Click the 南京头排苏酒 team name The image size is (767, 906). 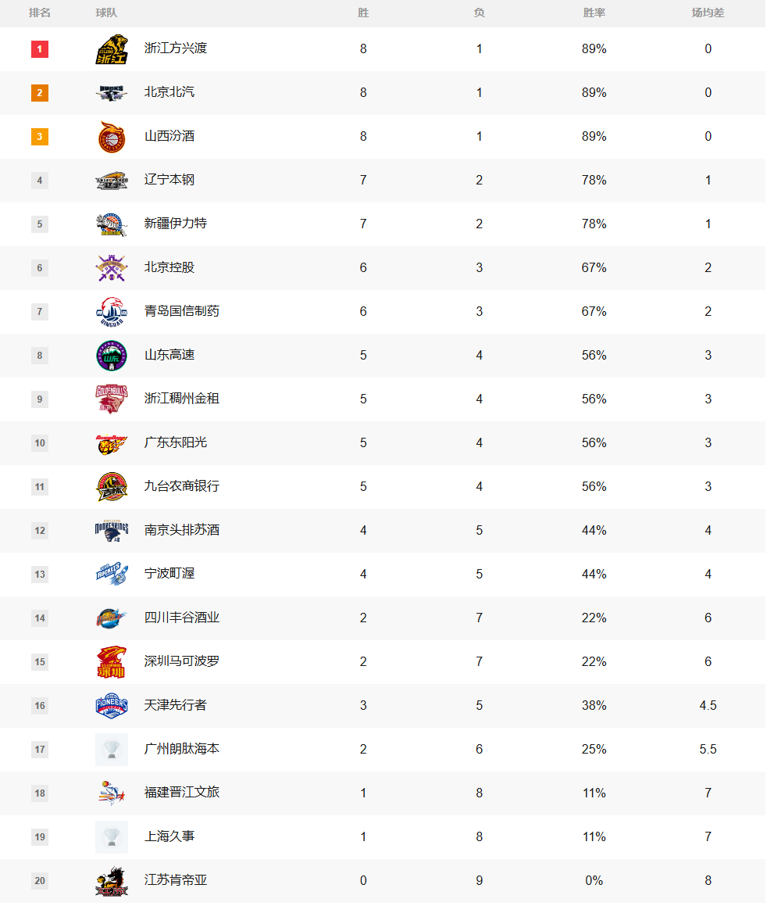click(x=182, y=530)
